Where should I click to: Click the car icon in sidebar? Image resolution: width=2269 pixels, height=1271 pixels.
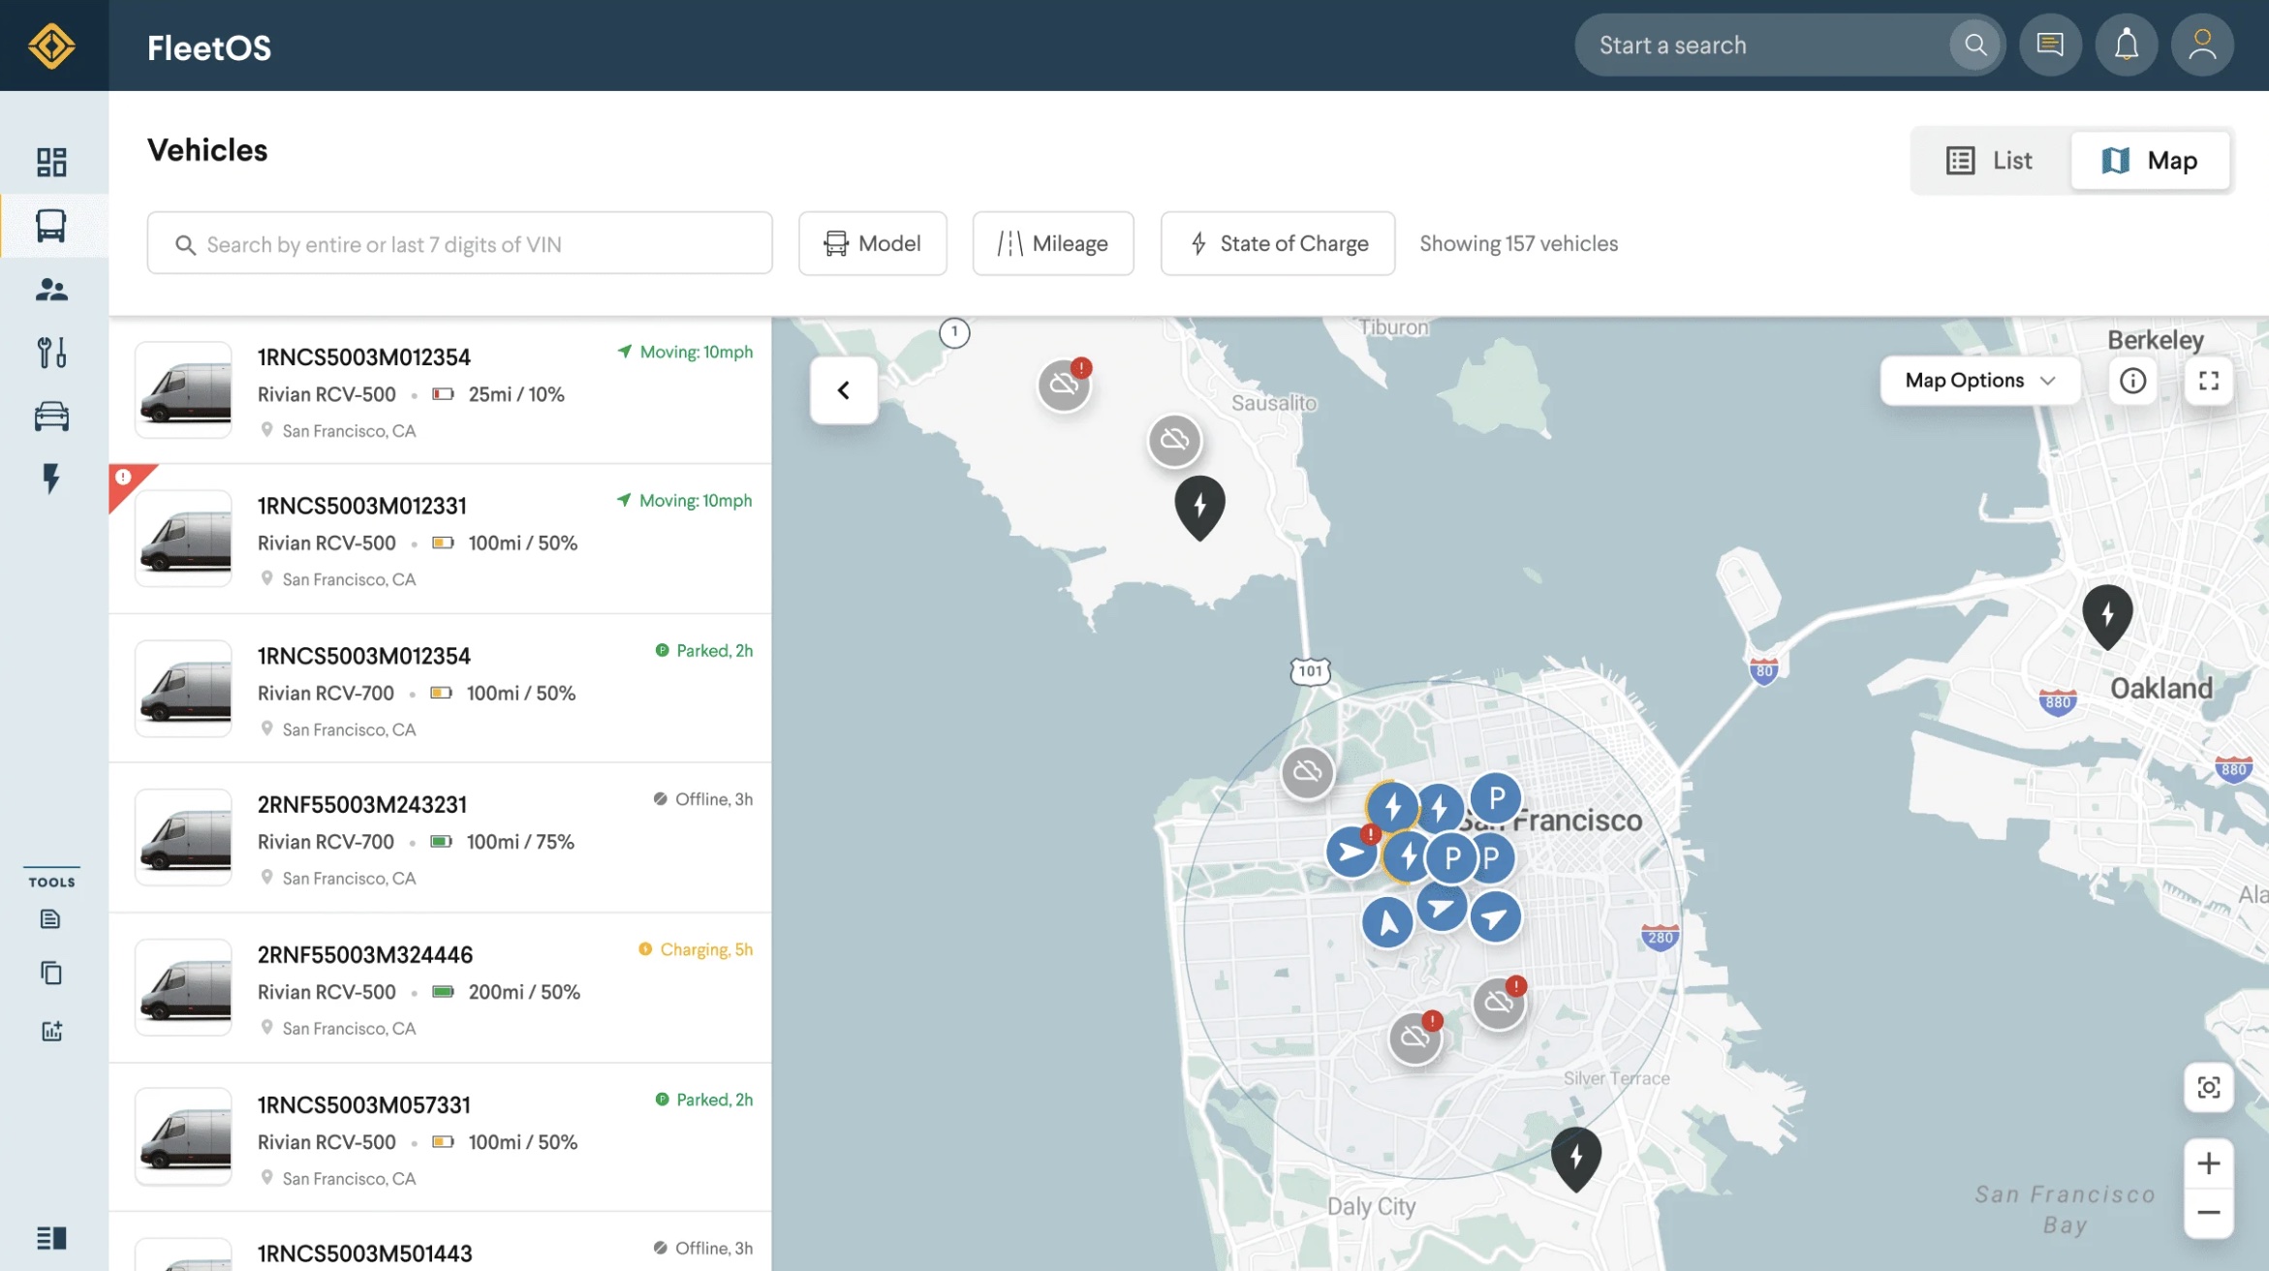[x=51, y=416]
